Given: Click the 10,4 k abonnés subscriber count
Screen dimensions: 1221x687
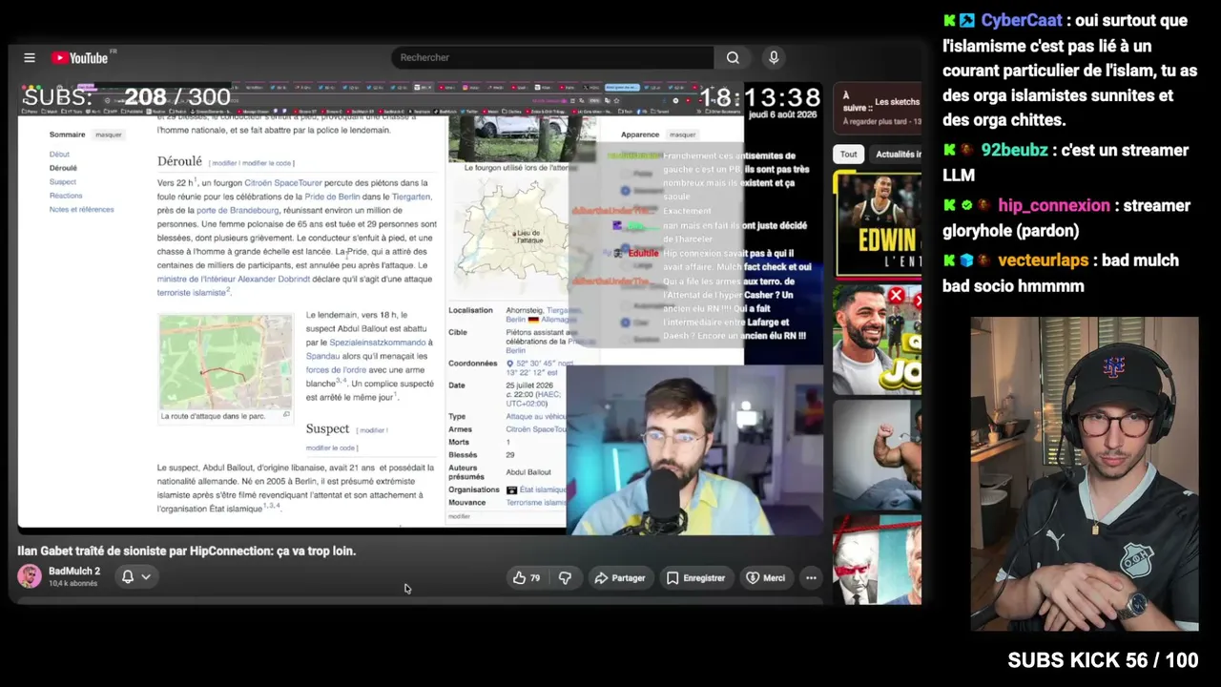Looking at the screenshot, I should click(73, 584).
